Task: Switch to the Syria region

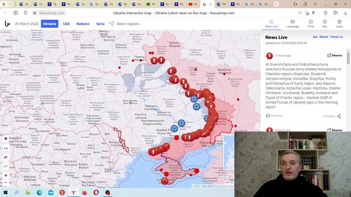Action: click(100, 24)
